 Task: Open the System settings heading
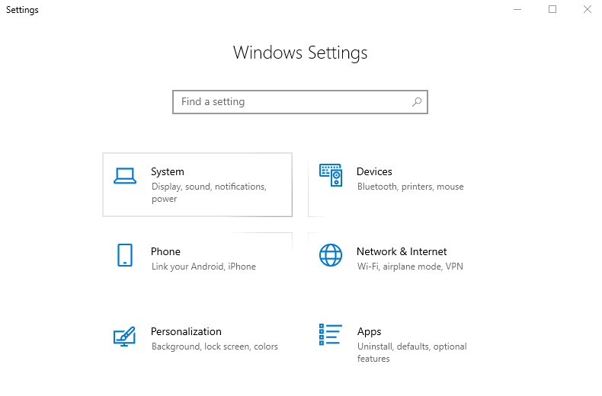(x=168, y=171)
